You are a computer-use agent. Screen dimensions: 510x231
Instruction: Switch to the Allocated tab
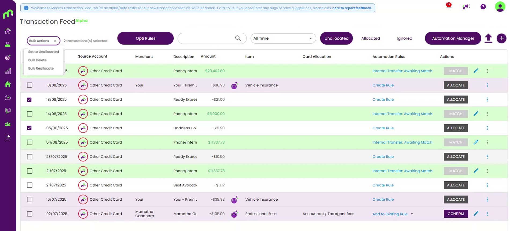[x=370, y=38]
